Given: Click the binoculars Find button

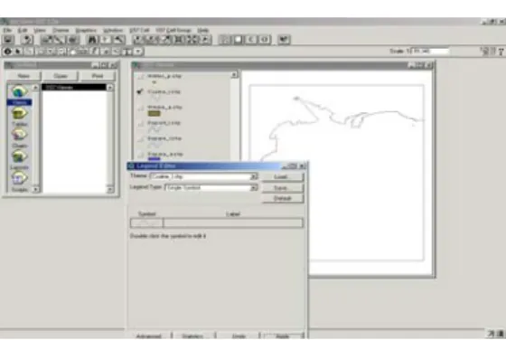Looking at the screenshot, I should [x=92, y=40].
